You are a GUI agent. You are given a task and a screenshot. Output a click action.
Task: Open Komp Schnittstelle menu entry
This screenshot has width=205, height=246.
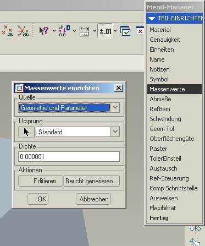click(174, 188)
